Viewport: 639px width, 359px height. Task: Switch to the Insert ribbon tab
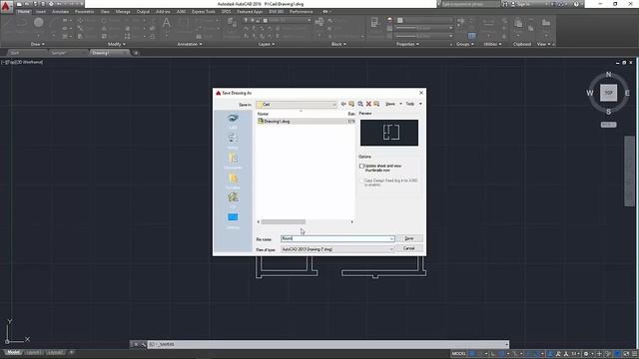point(41,12)
